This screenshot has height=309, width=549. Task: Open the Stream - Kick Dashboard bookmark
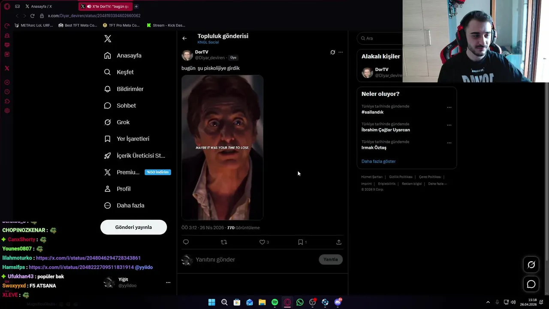pyautogui.click(x=166, y=25)
